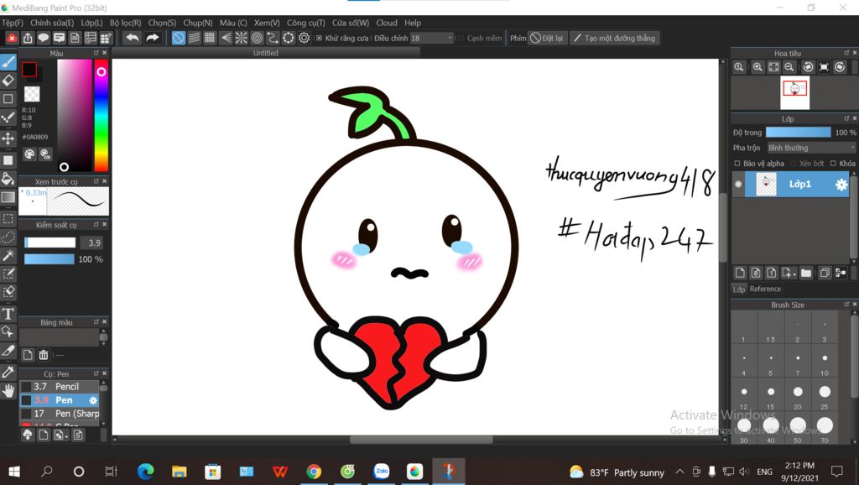Image resolution: width=859 pixels, height=485 pixels.
Task: Click Tạo một đường thẳng button
Action: click(x=614, y=39)
